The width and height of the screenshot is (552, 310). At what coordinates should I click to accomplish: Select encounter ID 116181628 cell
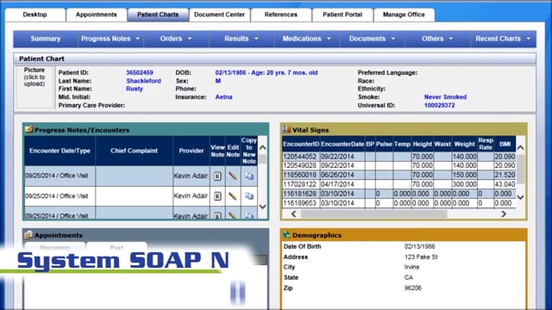tap(301, 194)
